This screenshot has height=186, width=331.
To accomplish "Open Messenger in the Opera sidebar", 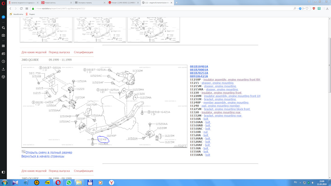I will pos(3,17).
